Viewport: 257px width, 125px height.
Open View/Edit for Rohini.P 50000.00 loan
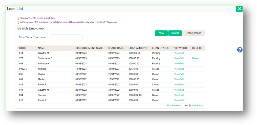pyautogui.click(x=179, y=100)
